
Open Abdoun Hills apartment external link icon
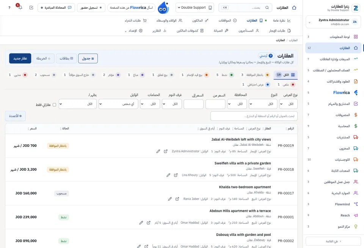pyautogui.click(x=149, y=223)
